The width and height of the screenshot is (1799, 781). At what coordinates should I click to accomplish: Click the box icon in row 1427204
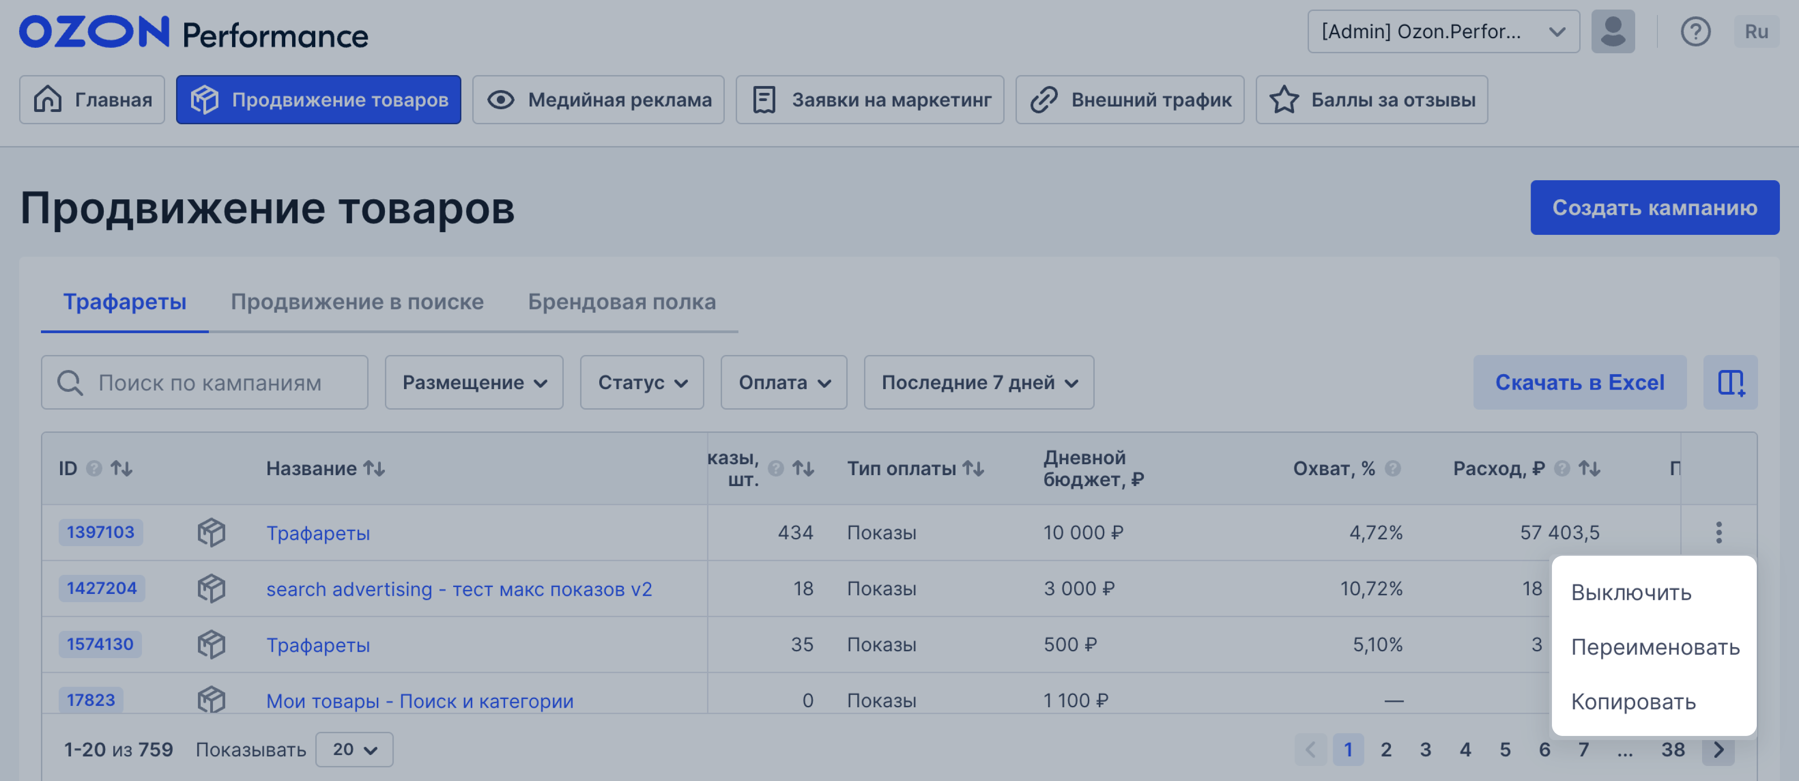211,588
